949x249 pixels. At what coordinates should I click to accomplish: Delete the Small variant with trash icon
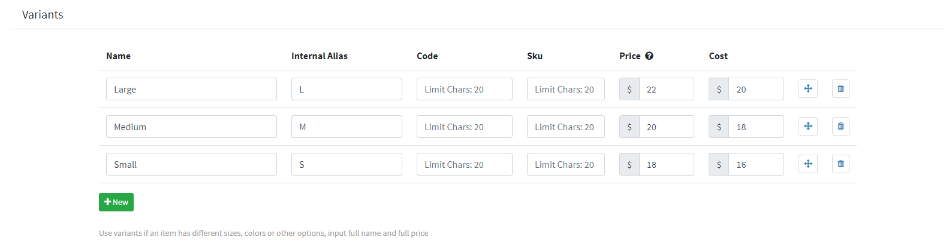840,164
